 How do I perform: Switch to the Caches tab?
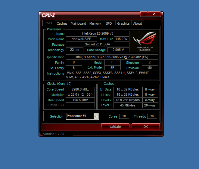[62, 23]
